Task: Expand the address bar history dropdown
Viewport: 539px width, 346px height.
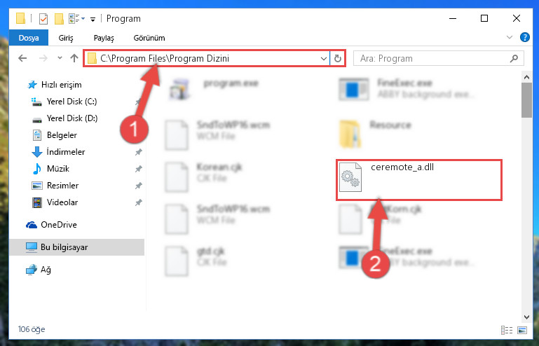Action: [x=323, y=58]
